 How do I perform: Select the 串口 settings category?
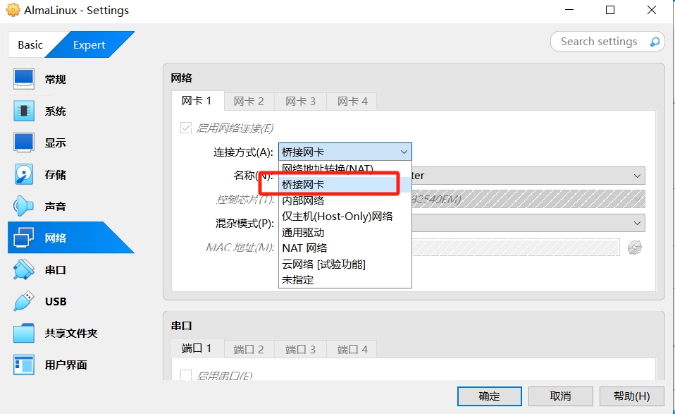pos(56,269)
